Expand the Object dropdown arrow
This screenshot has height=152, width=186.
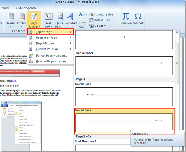(x=105, y=26)
